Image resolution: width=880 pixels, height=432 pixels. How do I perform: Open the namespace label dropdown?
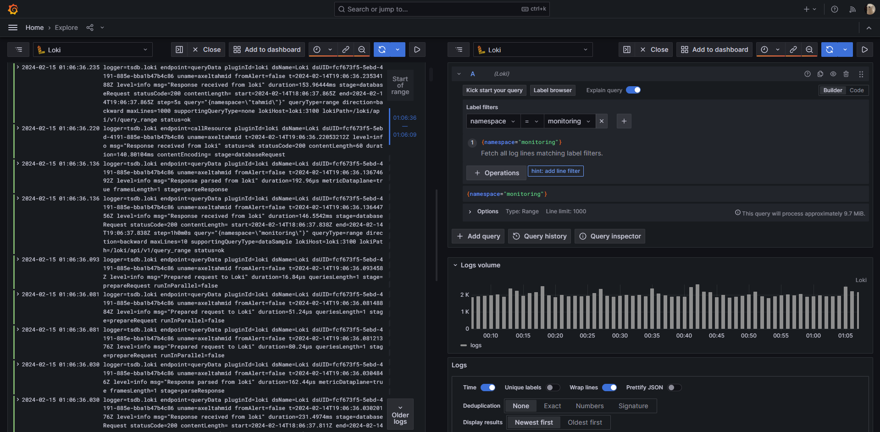pyautogui.click(x=493, y=121)
